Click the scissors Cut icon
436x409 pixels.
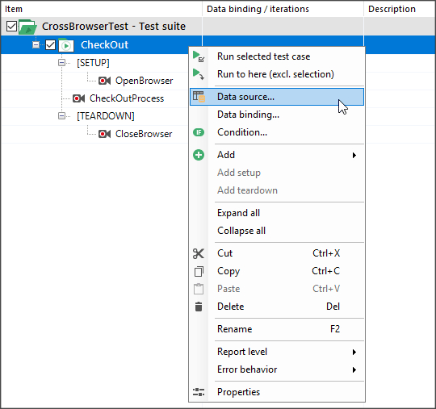coord(199,253)
